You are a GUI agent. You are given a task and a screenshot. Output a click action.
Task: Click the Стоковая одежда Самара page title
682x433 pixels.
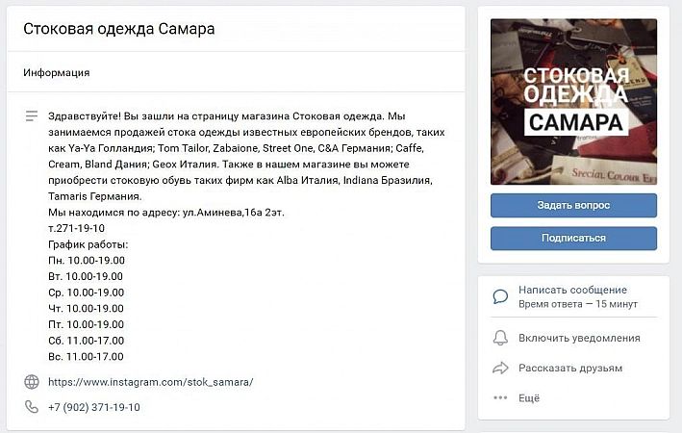coord(118,29)
